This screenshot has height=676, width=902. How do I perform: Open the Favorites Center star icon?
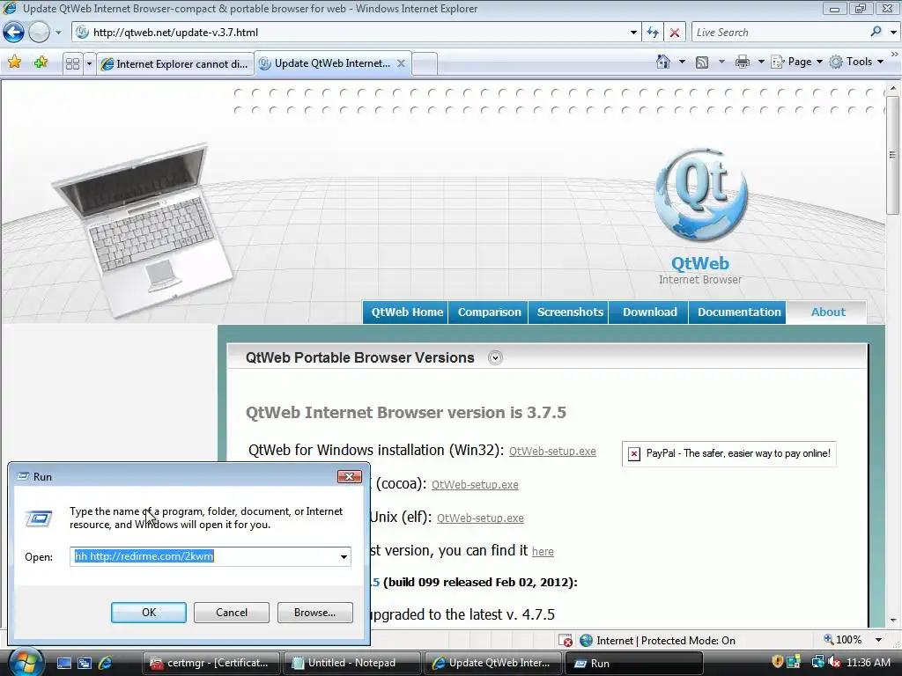[14, 62]
